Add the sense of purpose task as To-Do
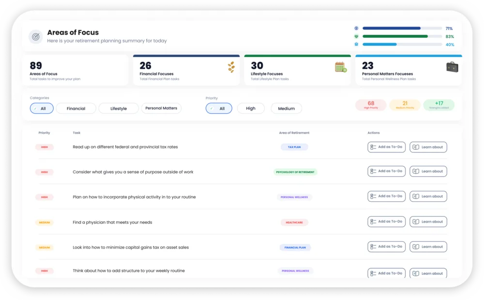484x300 pixels. click(x=386, y=171)
